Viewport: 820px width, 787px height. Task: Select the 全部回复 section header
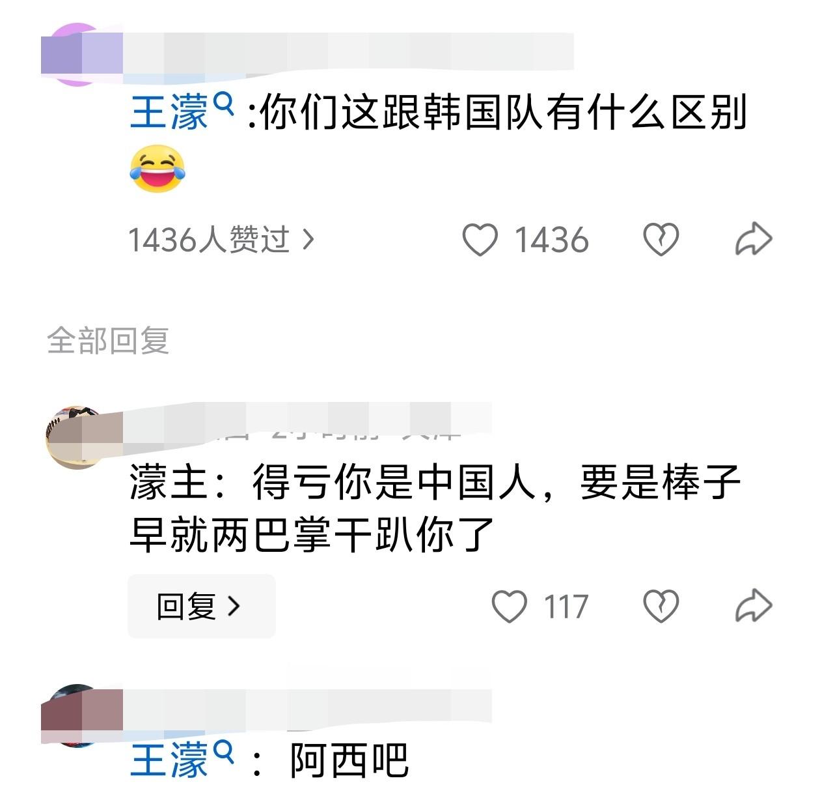point(108,340)
